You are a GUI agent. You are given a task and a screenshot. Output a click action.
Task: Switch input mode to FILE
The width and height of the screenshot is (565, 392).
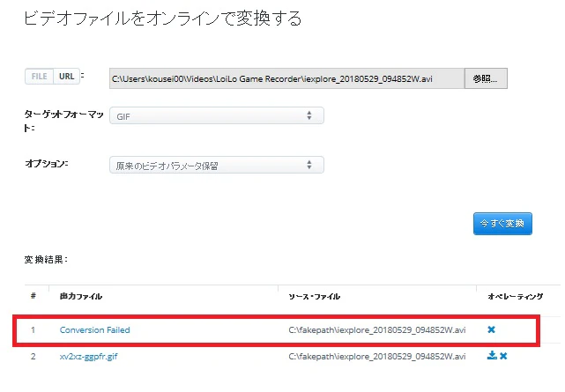(x=40, y=77)
